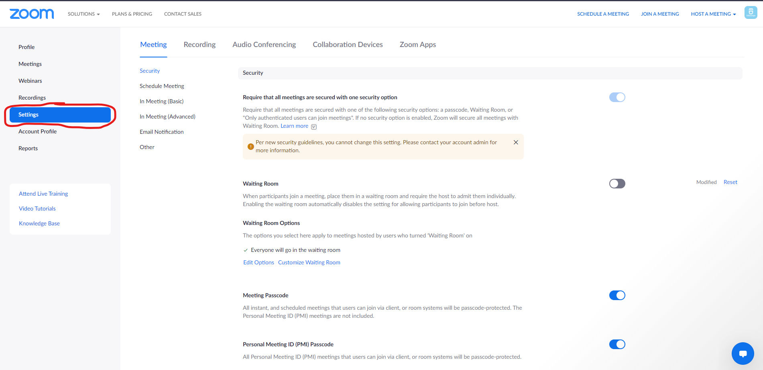Jump to Security settings section
The image size is (763, 370).
(150, 71)
